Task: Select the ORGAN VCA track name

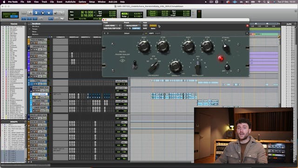Action: tap(39, 47)
